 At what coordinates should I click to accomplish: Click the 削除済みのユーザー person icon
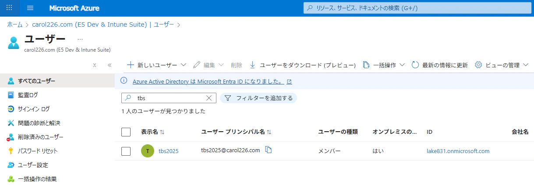point(11,137)
